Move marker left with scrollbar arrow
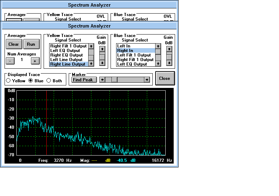Viewport: 279px width, 196px height. point(102,80)
